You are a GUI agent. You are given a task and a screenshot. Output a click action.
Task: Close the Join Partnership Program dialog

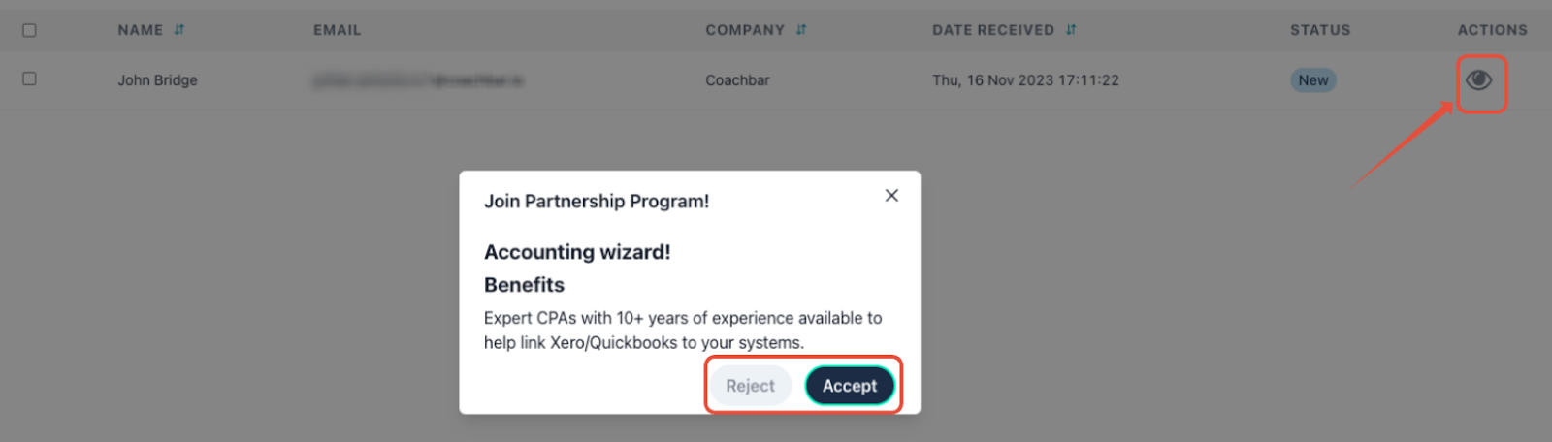click(x=891, y=196)
